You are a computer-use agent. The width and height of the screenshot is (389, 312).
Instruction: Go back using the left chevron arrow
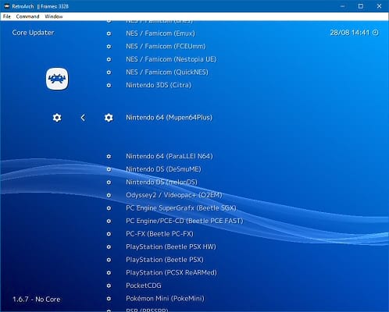83,118
